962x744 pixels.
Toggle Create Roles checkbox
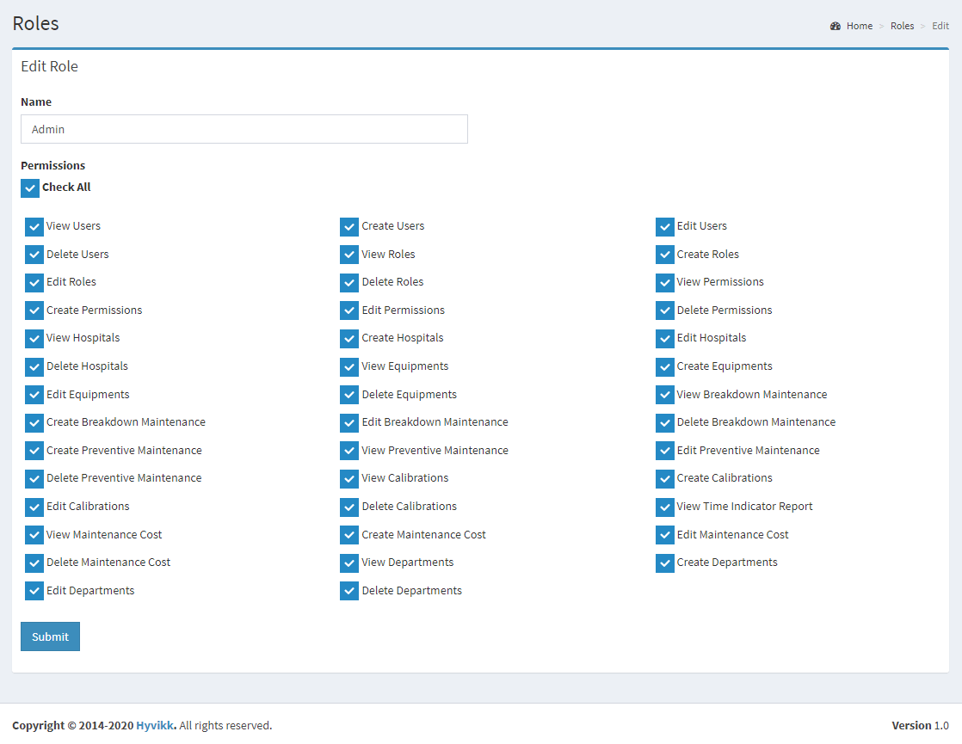[665, 255]
